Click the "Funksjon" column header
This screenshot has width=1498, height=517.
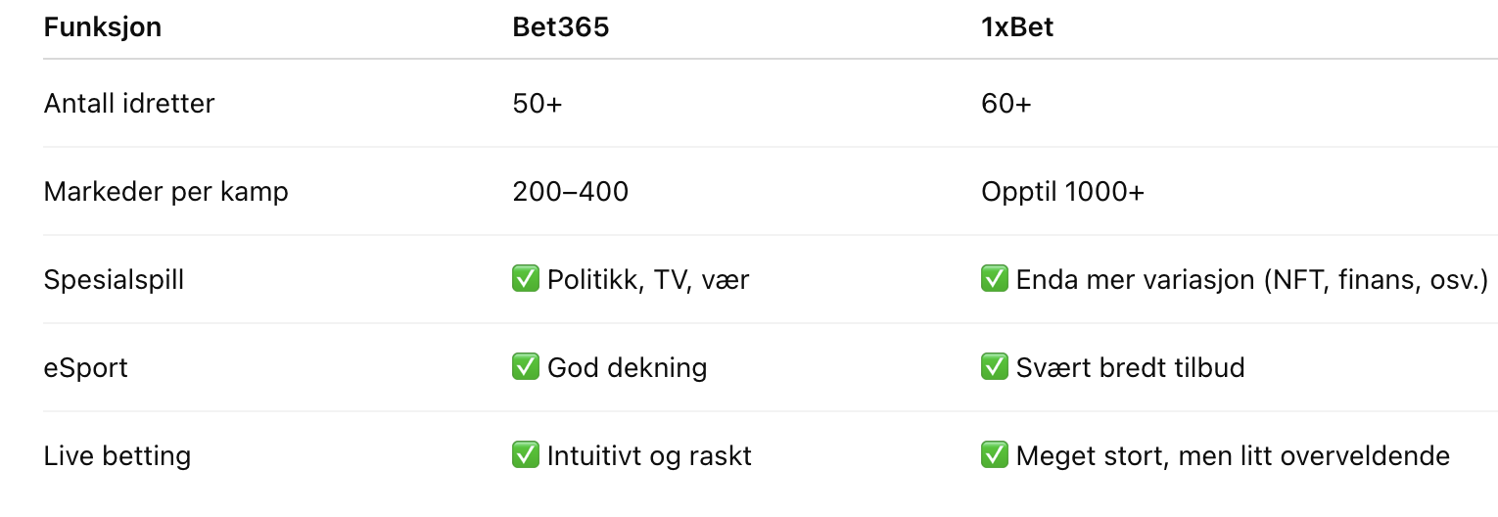pyautogui.click(x=103, y=27)
